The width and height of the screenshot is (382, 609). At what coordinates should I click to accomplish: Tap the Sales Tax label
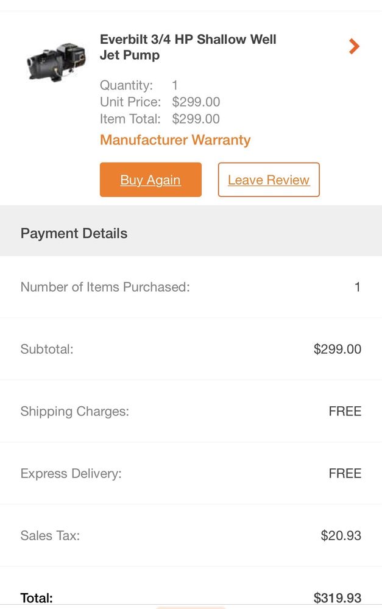pyautogui.click(x=50, y=535)
